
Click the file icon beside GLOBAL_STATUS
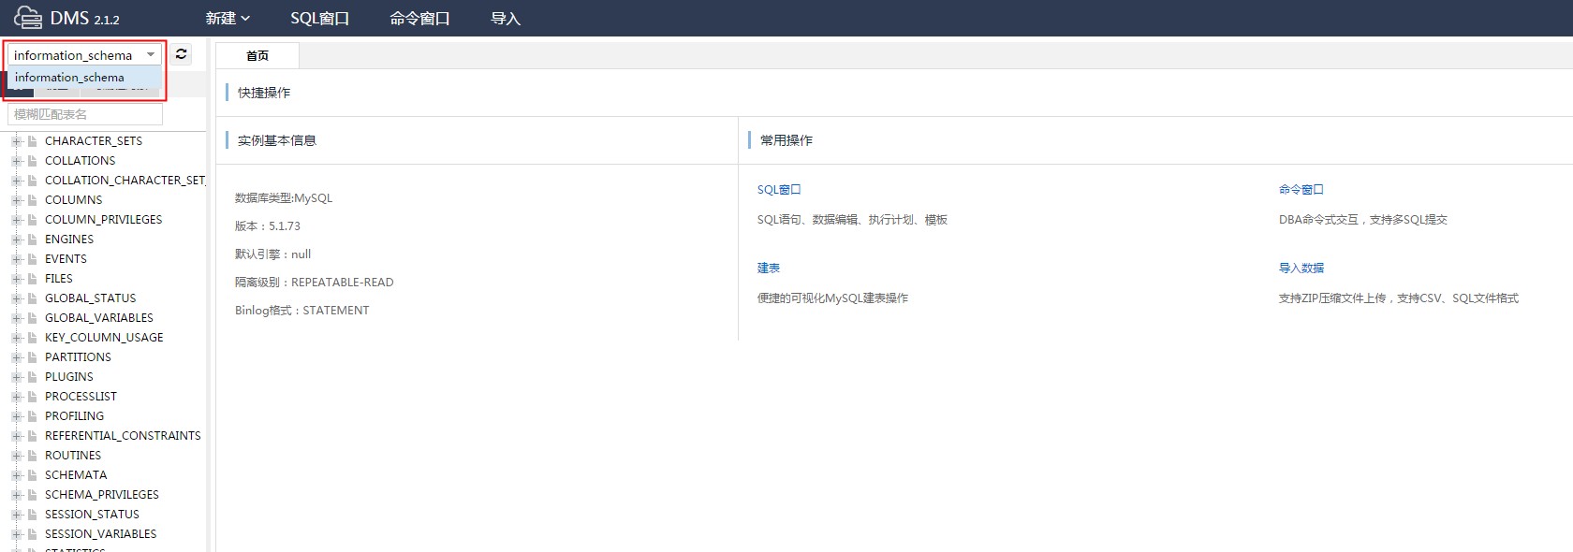point(33,298)
